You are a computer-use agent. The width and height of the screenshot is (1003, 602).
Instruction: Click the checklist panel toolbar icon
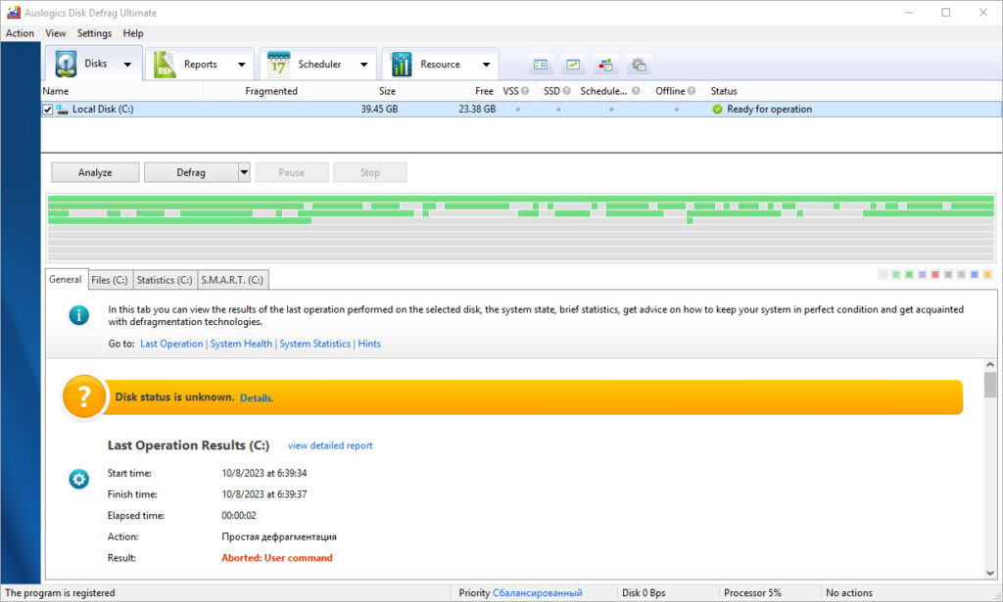[541, 65]
